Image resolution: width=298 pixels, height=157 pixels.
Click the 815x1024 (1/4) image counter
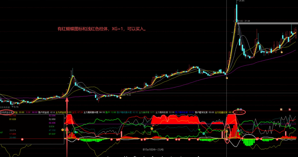[x=153, y=150]
